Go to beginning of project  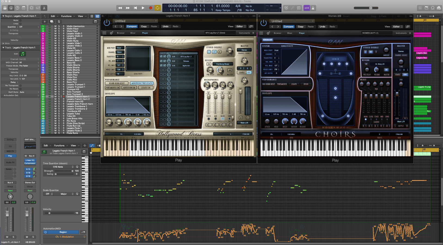click(135, 8)
